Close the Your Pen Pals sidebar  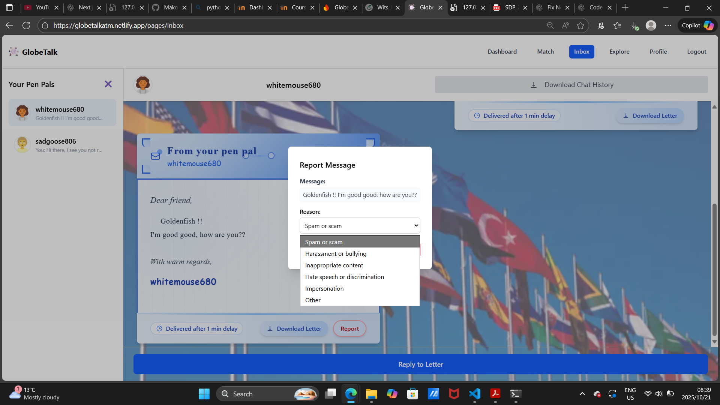click(108, 84)
